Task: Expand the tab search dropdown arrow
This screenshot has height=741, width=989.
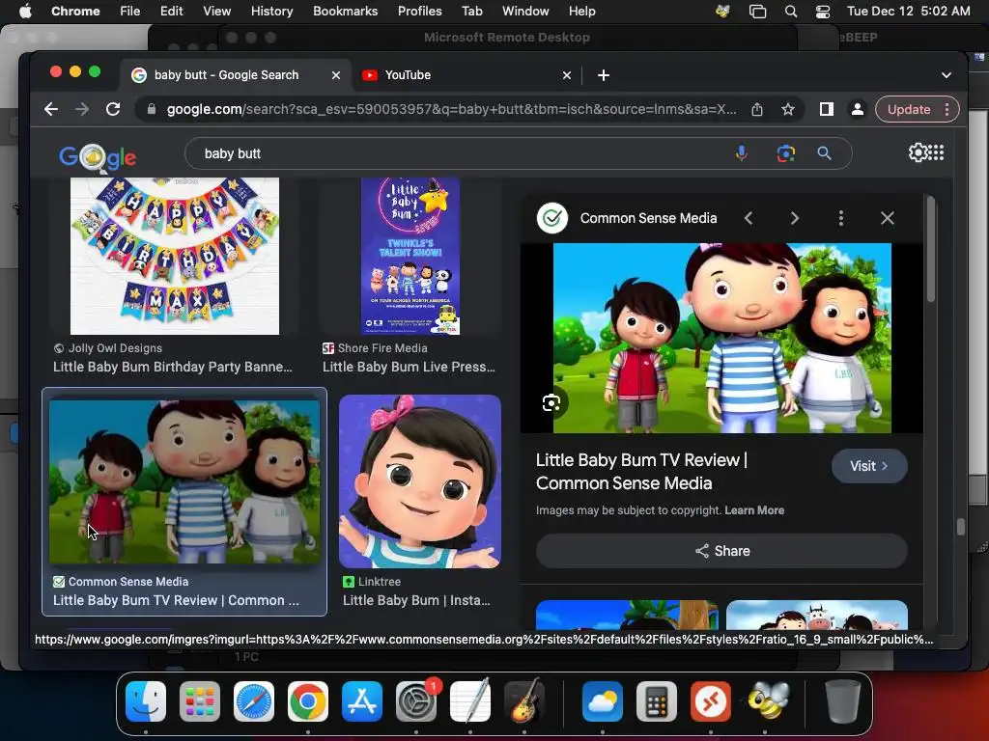Action: (x=947, y=75)
